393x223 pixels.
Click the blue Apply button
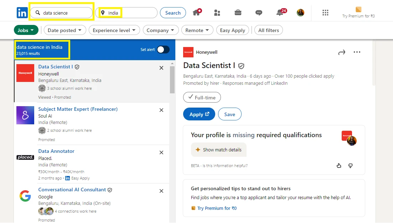(x=199, y=114)
